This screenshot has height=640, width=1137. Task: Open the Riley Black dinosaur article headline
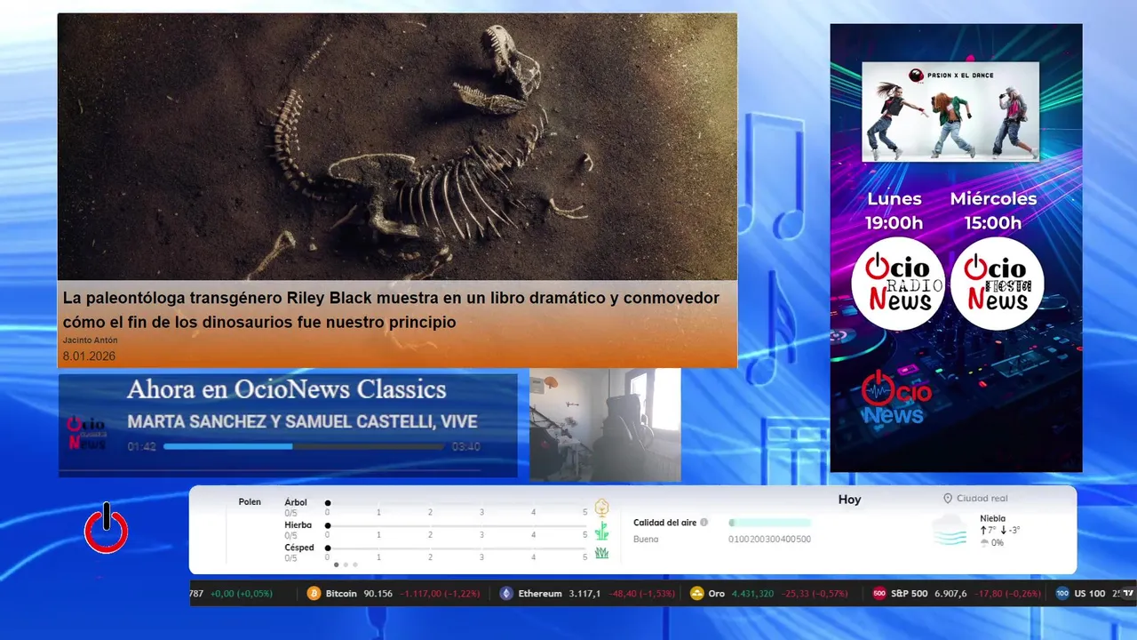pyautogui.click(x=391, y=310)
